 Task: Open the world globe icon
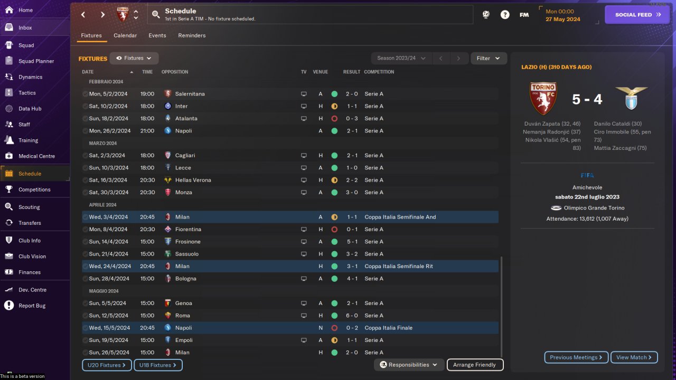[x=486, y=15]
